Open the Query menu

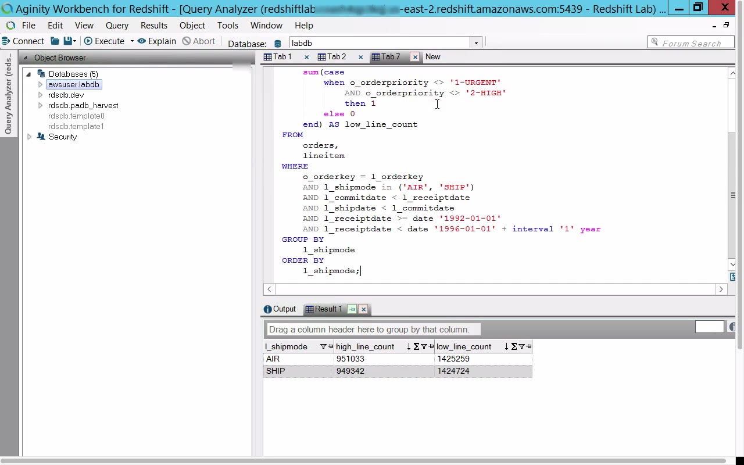tap(117, 26)
